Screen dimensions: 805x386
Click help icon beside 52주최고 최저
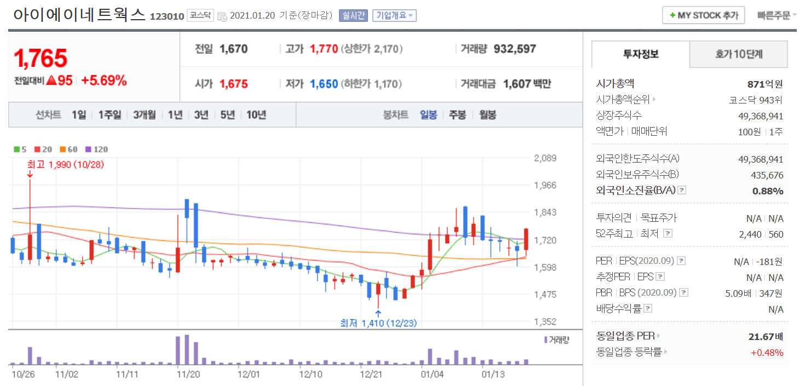[667, 234]
